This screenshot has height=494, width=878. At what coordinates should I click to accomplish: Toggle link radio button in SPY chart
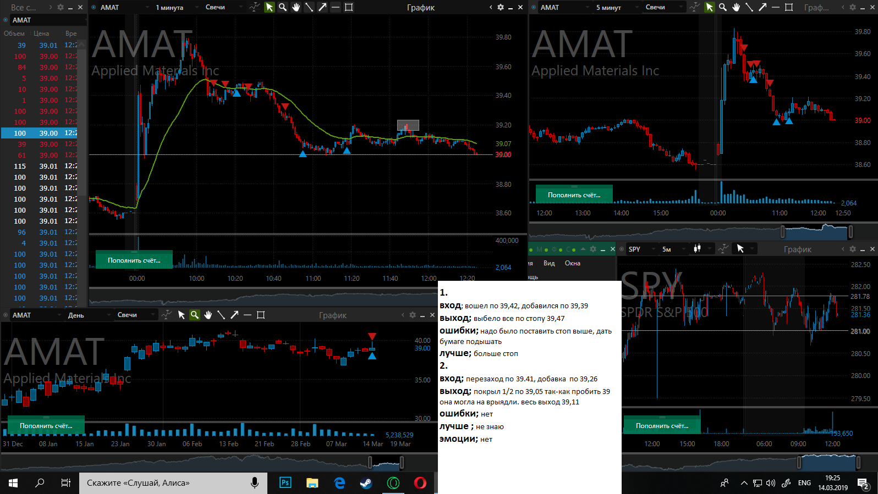pos(622,249)
